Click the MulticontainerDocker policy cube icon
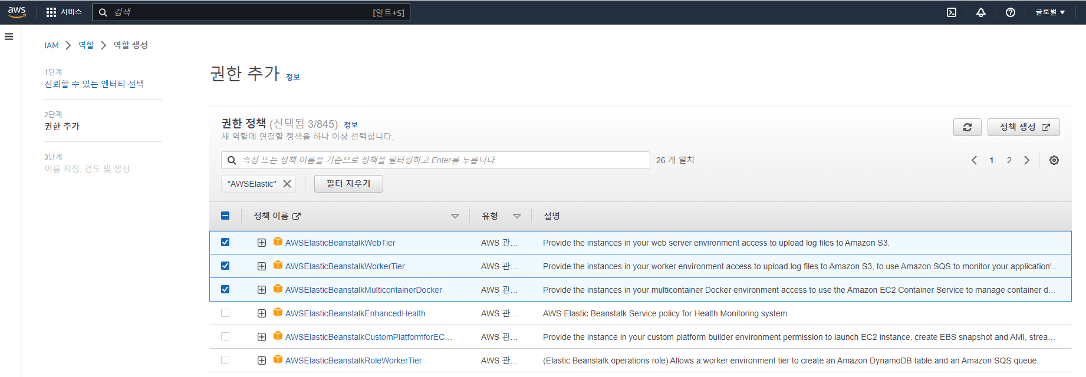 coord(278,289)
